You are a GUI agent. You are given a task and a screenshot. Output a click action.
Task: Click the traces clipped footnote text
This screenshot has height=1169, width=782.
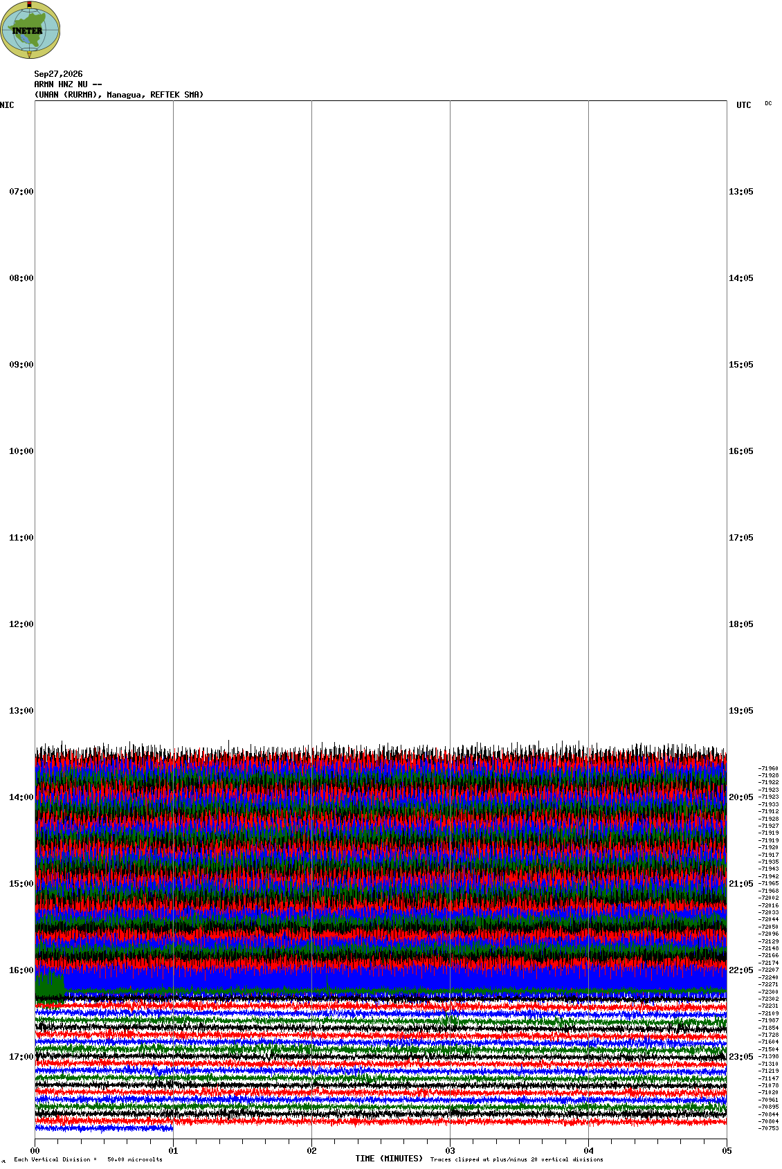click(x=516, y=1159)
